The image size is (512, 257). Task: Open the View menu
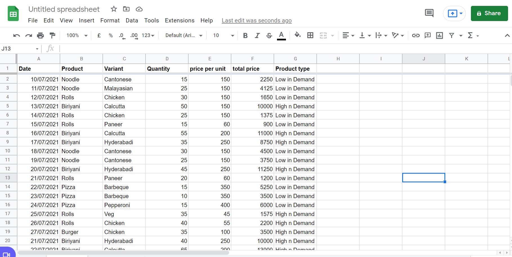[66, 20]
